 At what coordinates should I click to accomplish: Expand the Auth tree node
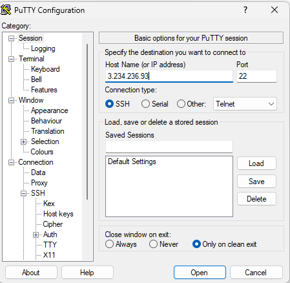point(36,235)
